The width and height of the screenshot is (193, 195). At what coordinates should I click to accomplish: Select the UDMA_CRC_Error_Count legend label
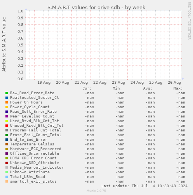point(33,158)
